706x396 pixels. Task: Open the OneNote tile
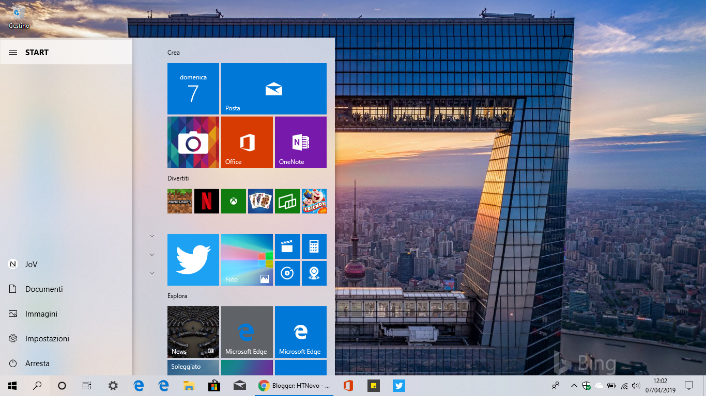(x=301, y=142)
